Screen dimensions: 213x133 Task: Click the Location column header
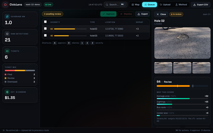[x=110, y=22]
